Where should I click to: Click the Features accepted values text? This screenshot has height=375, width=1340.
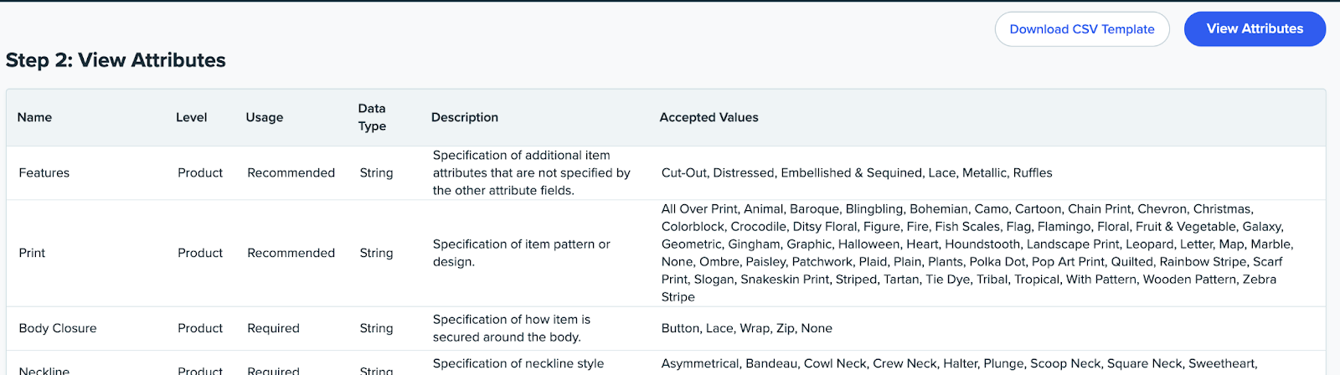click(x=856, y=172)
